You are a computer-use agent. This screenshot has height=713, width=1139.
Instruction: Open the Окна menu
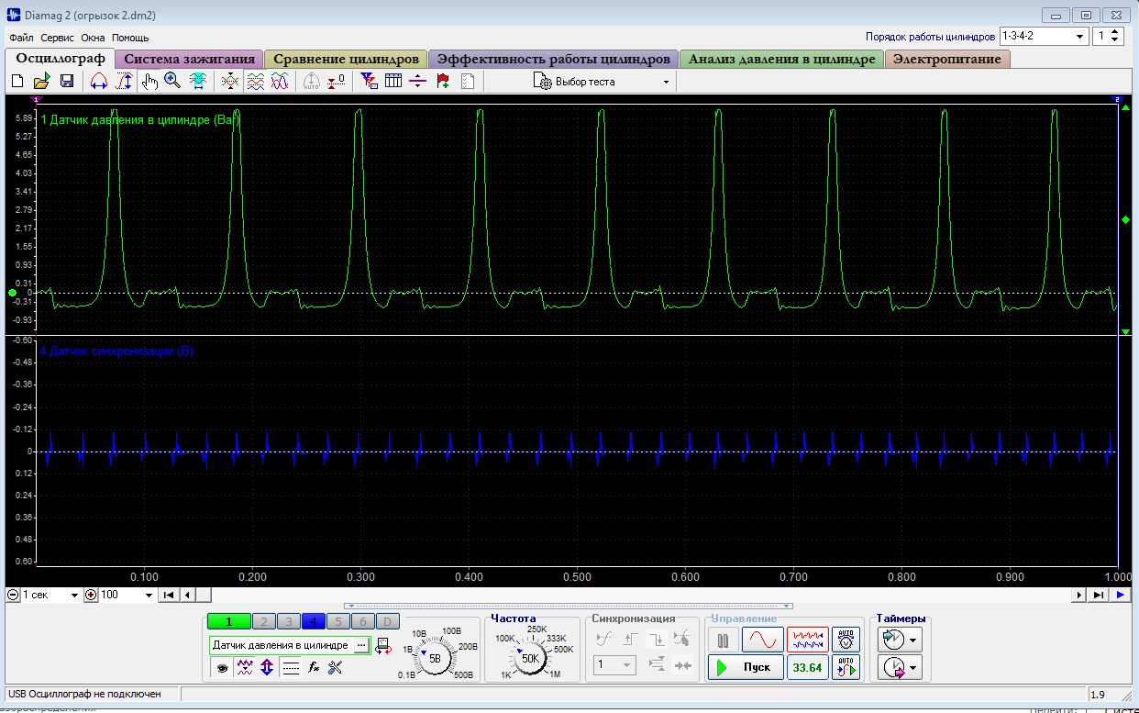(x=93, y=38)
